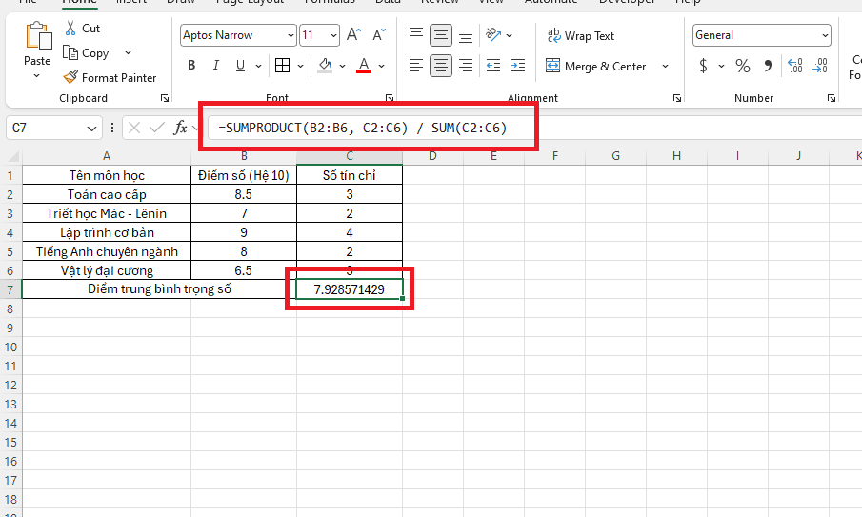This screenshot has width=862, height=517.
Task: Apply the red font color
Action: point(364,66)
